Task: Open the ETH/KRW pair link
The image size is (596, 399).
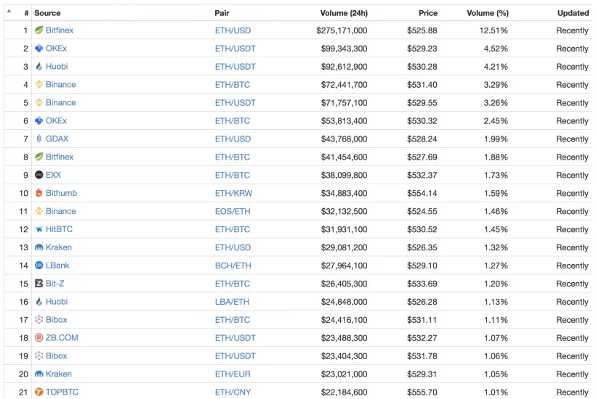Action: pos(233,193)
